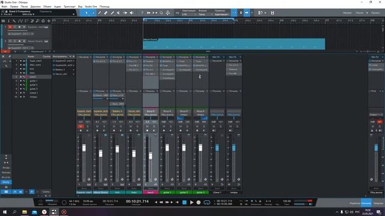
Task: Open the add tracks plus icon
Action: pyautogui.click(x=49, y=21)
